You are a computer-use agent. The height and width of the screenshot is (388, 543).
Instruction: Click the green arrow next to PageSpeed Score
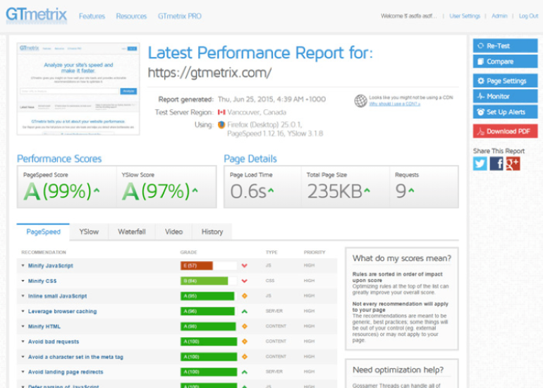point(97,190)
